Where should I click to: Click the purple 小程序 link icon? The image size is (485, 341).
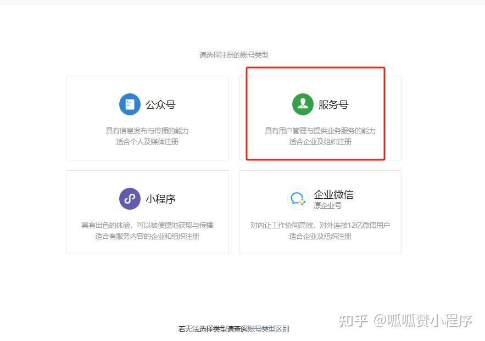130,199
